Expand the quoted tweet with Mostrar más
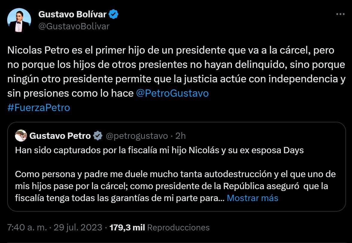352x243 pixels. click(252, 198)
